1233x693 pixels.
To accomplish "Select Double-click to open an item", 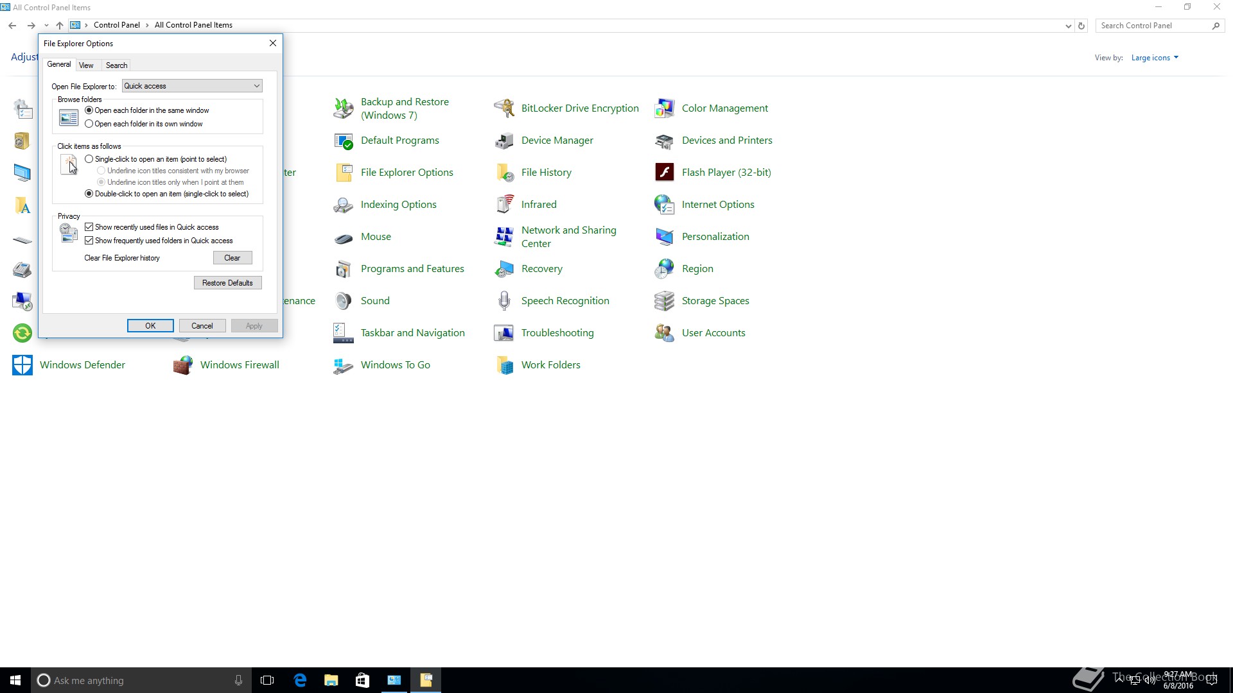I will click(89, 194).
